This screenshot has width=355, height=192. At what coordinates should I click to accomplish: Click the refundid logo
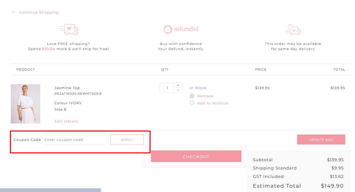pyautogui.click(x=181, y=29)
